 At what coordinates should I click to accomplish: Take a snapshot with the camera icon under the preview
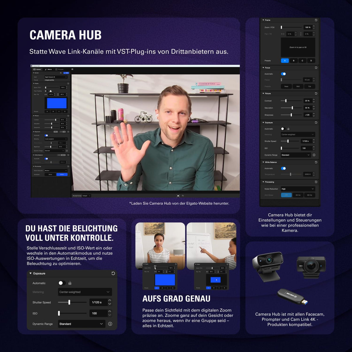[178, 196]
